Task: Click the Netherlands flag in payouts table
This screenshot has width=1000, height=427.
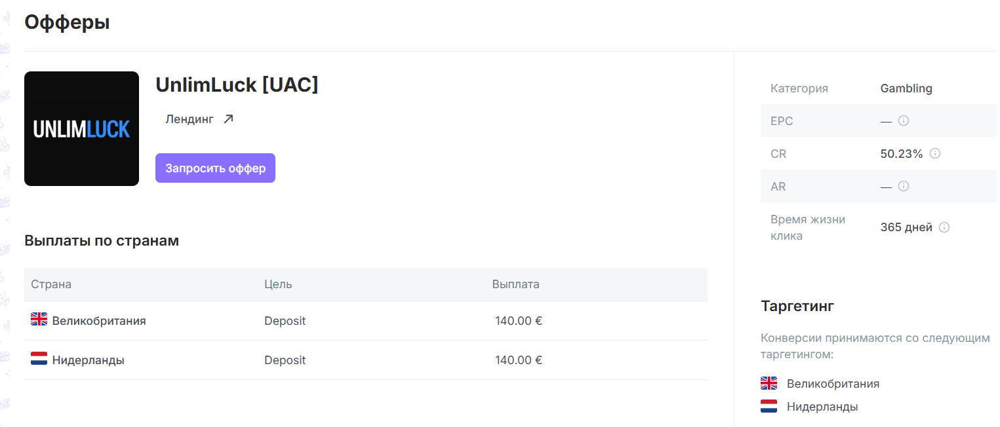Action: [x=39, y=359]
